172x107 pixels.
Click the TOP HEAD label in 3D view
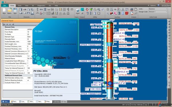[96, 24]
